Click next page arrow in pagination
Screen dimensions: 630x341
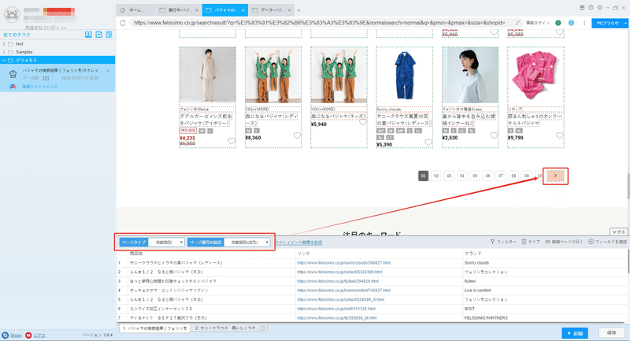(556, 176)
